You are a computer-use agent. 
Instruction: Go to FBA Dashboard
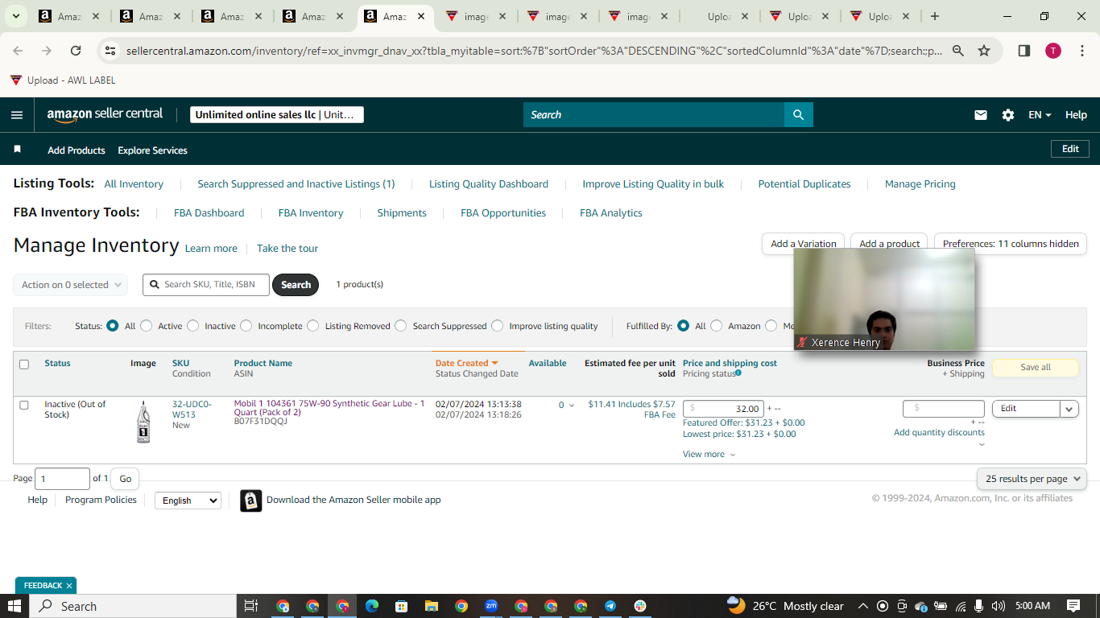tap(209, 213)
